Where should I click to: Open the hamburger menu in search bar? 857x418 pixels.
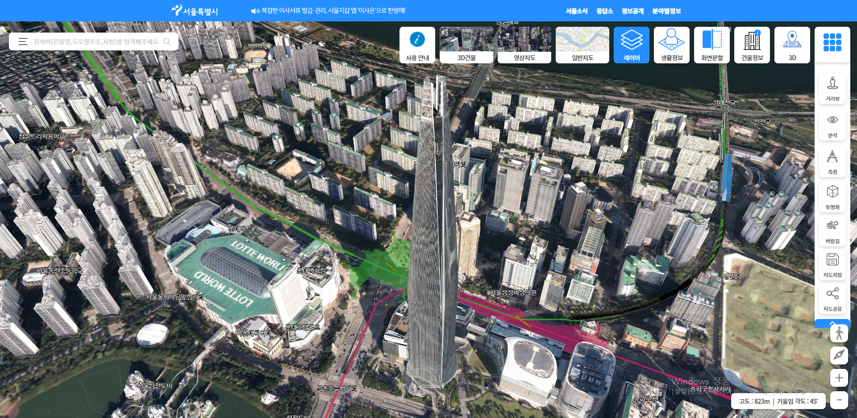23,41
